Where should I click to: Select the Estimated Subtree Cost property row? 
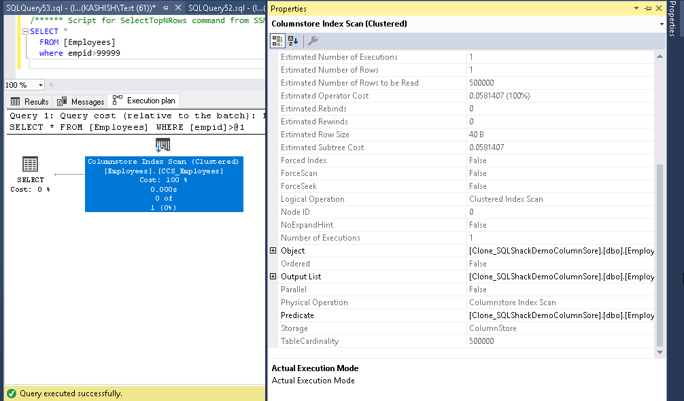point(466,147)
